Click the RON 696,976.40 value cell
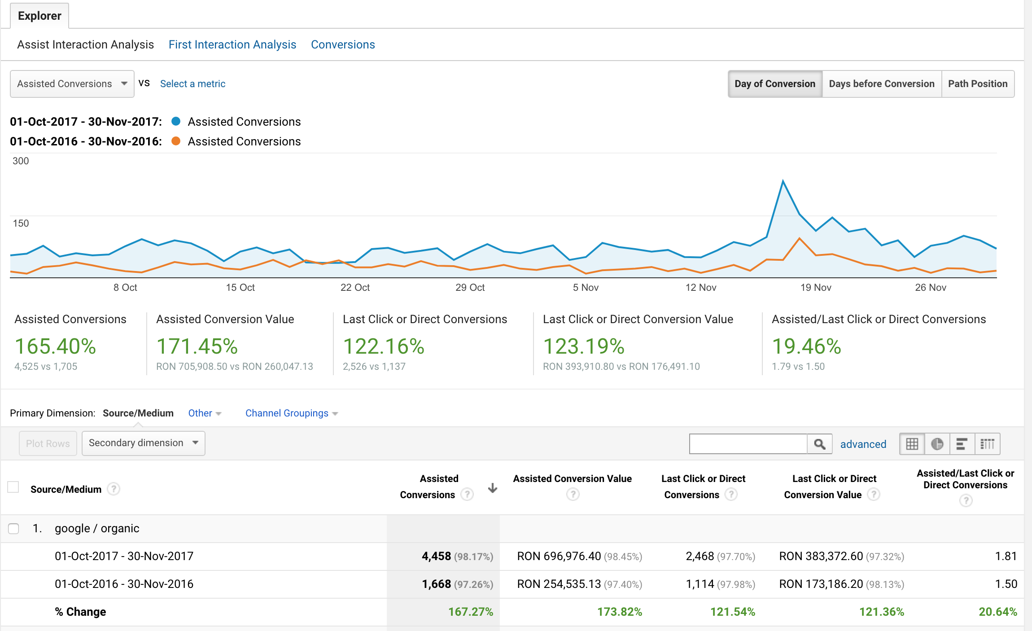The image size is (1032, 631). [579, 556]
